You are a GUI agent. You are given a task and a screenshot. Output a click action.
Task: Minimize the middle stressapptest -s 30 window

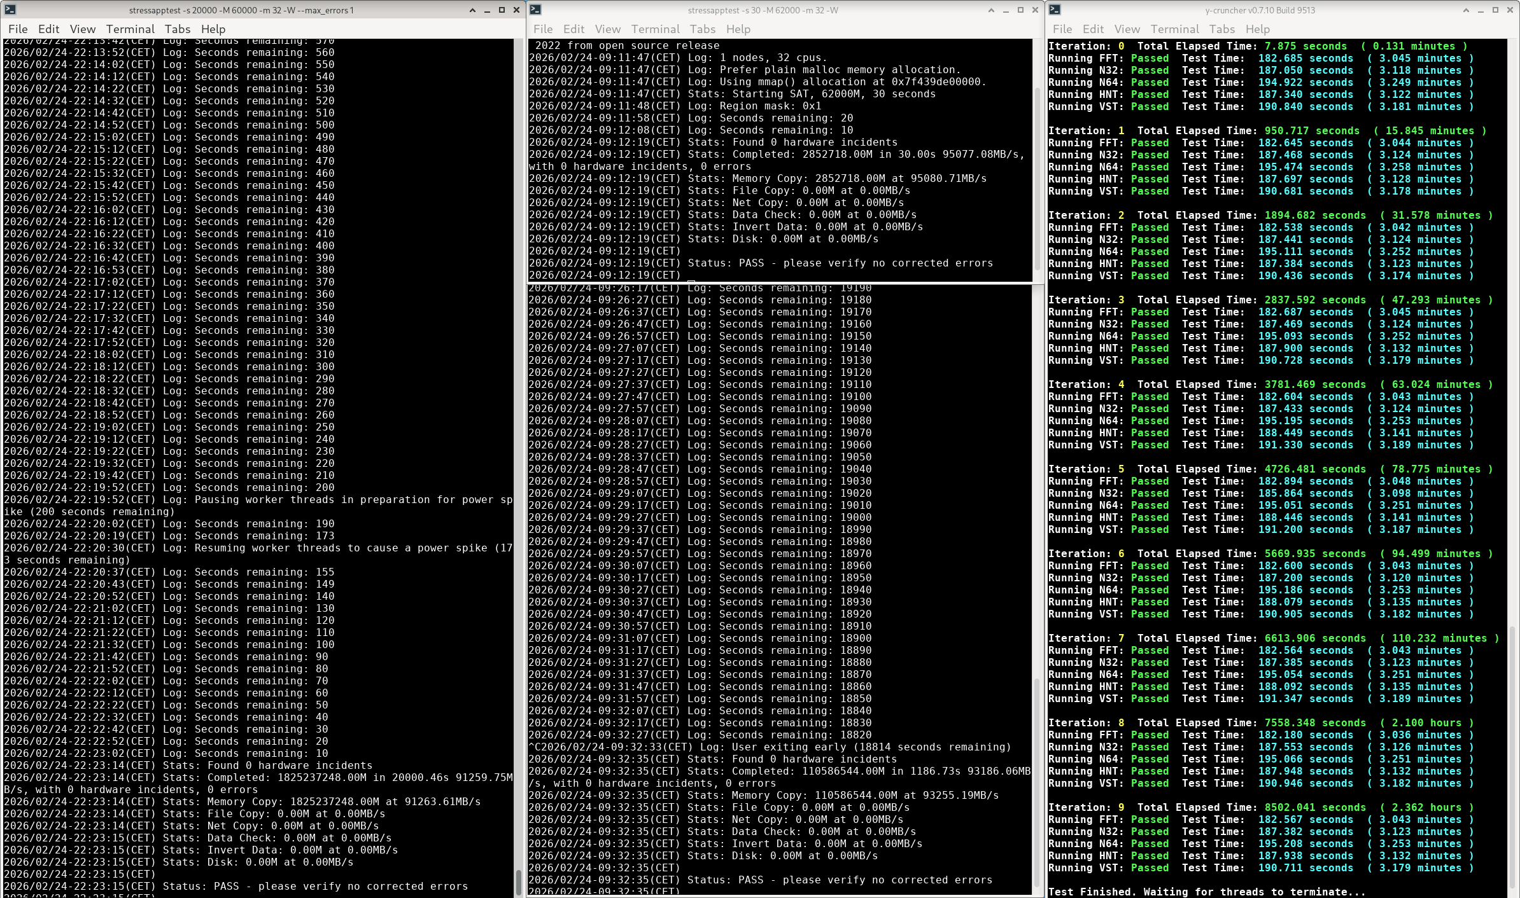[x=1006, y=10]
